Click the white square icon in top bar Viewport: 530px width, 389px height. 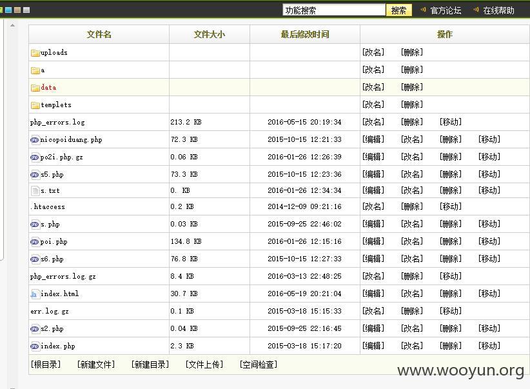(26, 10)
